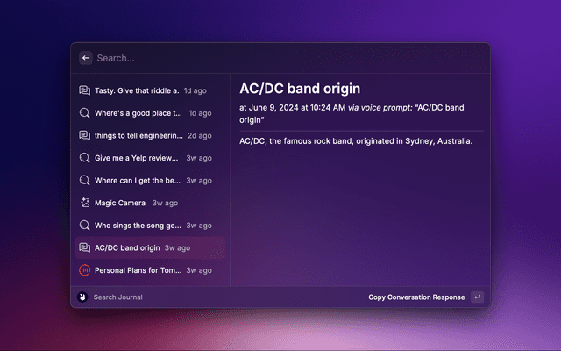This screenshot has height=351, width=561.
Task: Click magnifier icon beside 'Give me a Yelp review'
Action: (x=85, y=158)
